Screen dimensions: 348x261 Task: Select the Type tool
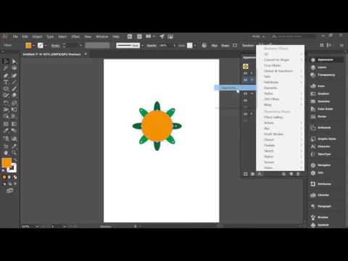(6, 82)
